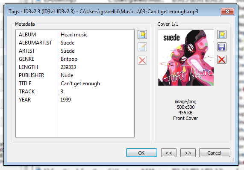Click the dialog resize grip corner
Image resolution: width=244 pixels, height=170 pixels.
coord(232,160)
